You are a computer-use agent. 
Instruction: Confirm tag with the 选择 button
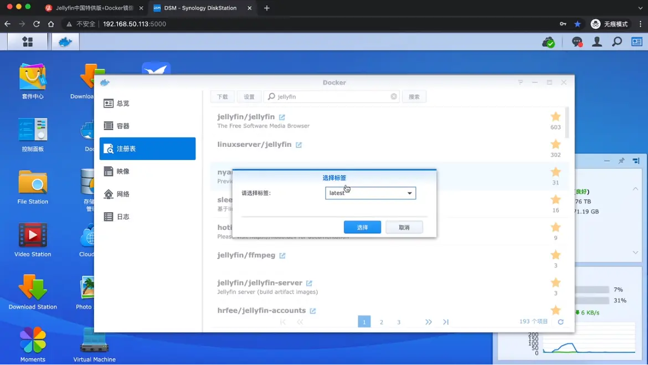click(362, 228)
